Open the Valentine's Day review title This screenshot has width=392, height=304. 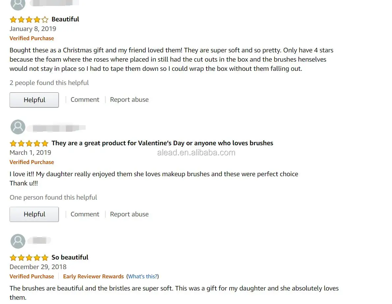162,143
